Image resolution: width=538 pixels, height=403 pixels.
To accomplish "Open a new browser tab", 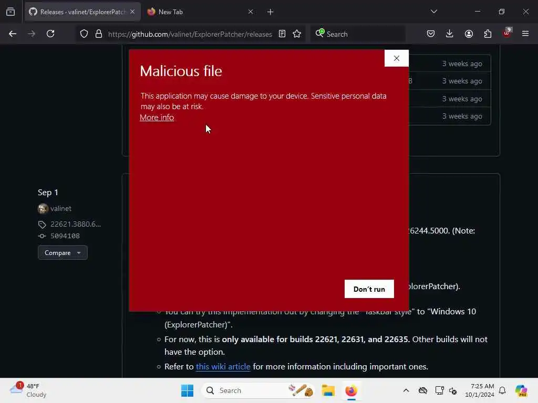I will point(271,12).
